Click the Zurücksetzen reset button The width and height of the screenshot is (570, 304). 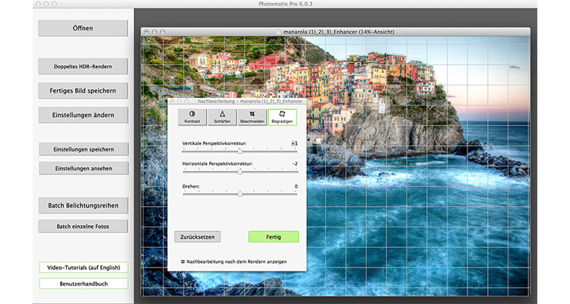point(198,236)
